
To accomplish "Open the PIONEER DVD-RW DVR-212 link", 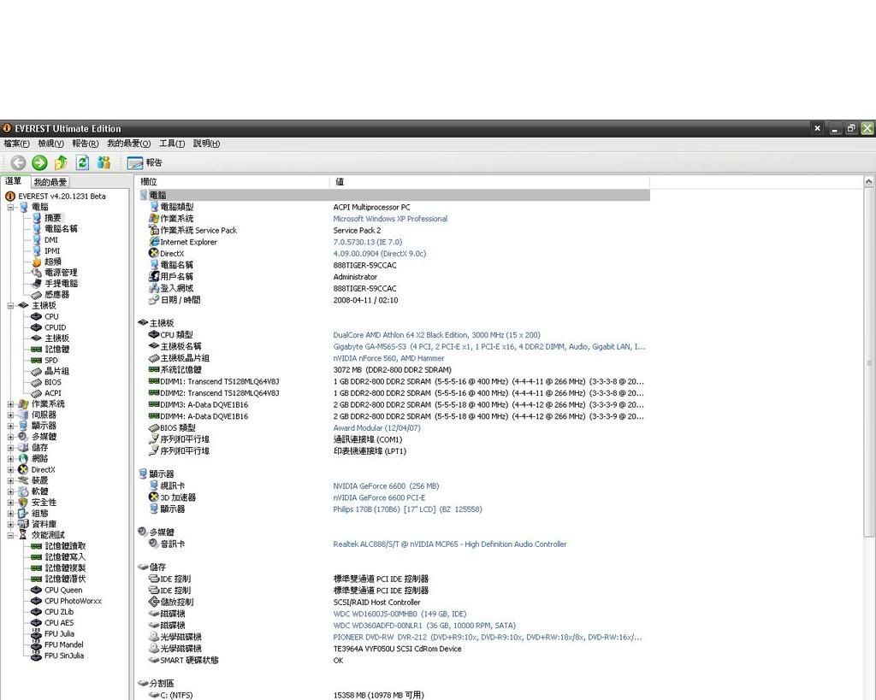I will pos(487,637).
